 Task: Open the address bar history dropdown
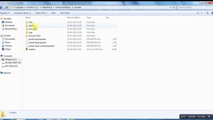point(171,7)
